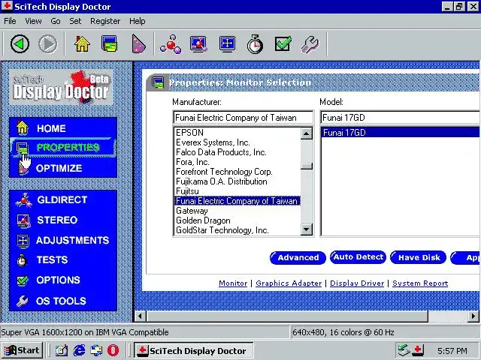Select Fujitsu in manufacturer list
This screenshot has height=360, width=481.
tap(237, 191)
